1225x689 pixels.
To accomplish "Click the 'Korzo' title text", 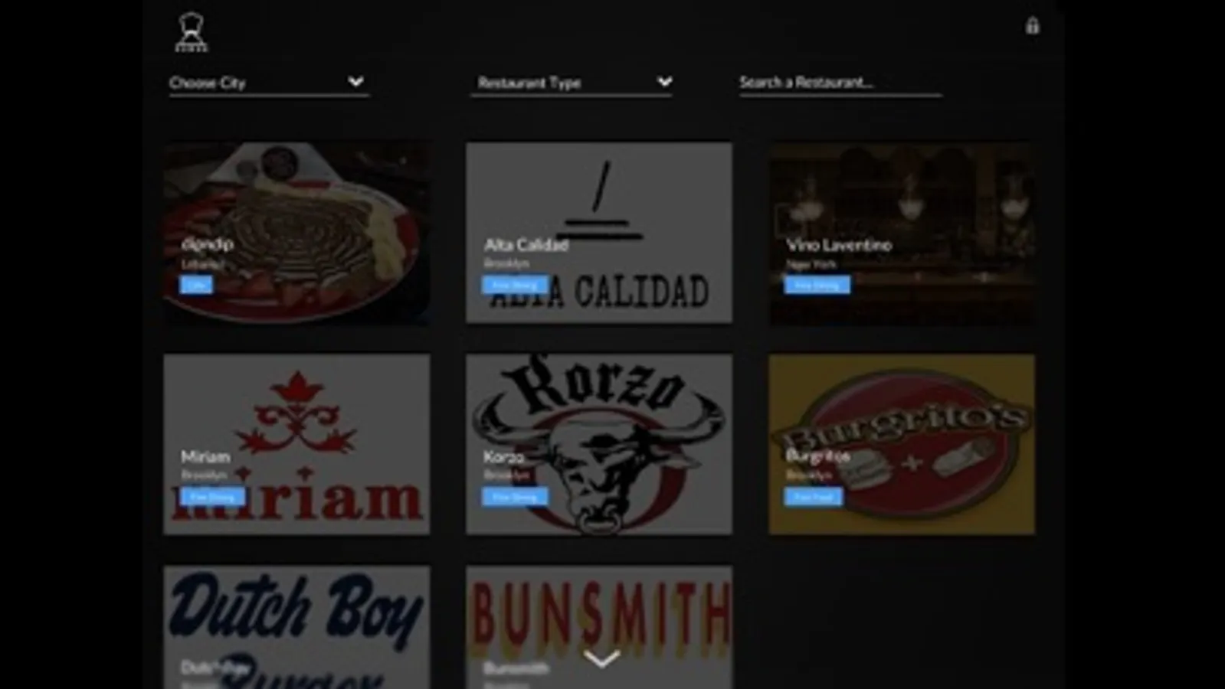I will click(503, 456).
